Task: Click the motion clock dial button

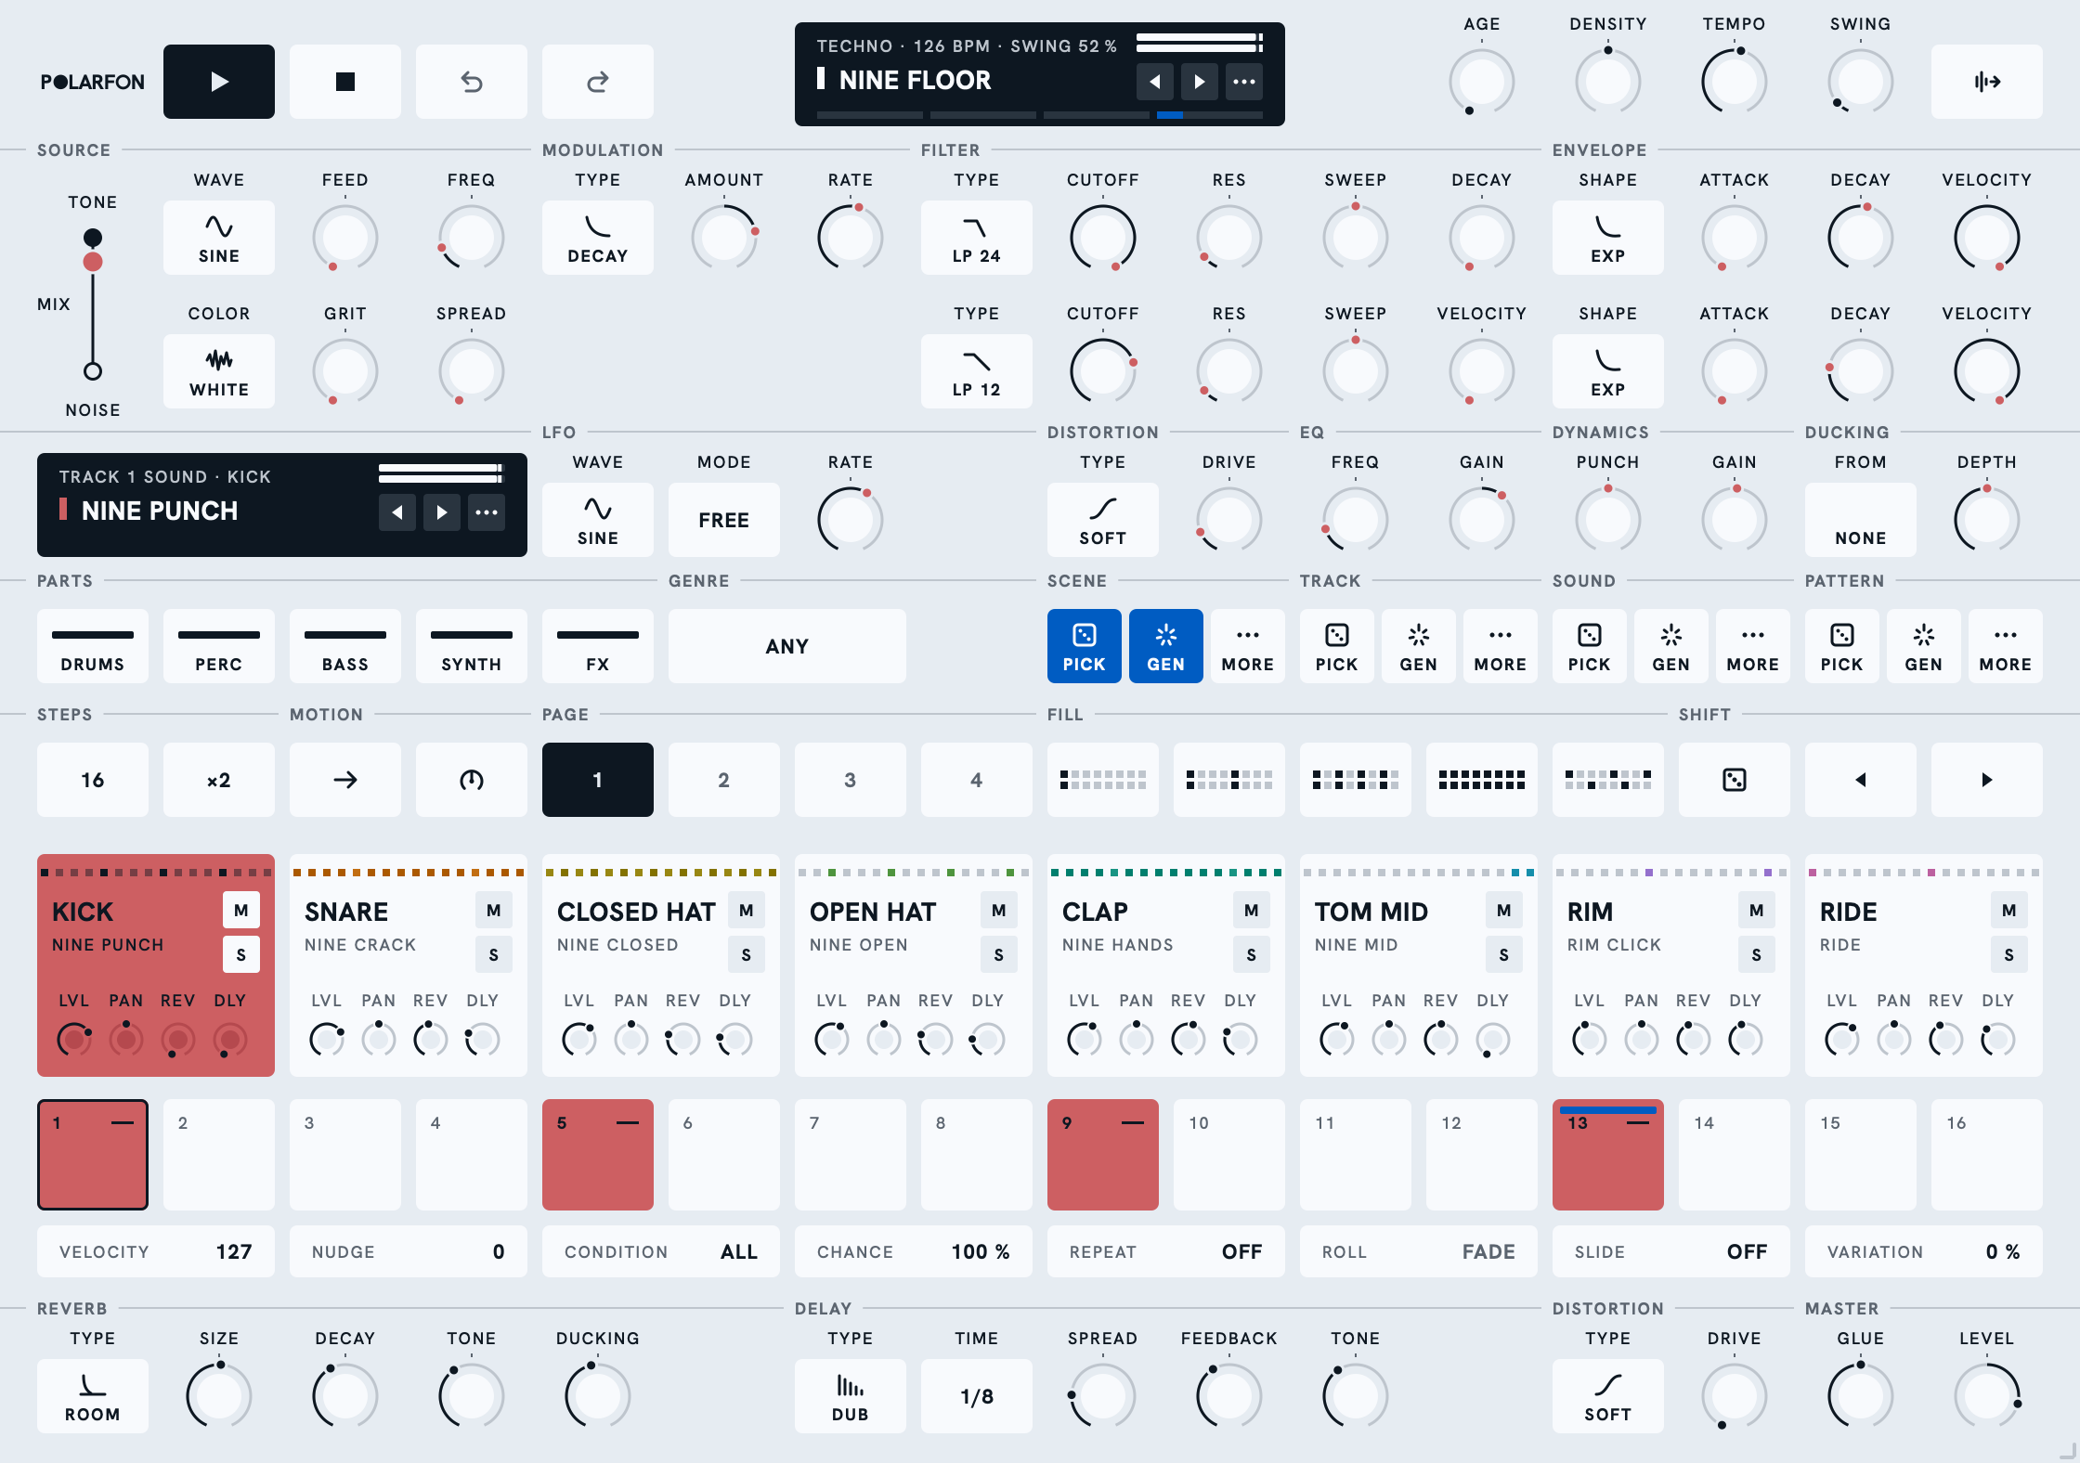Action: (x=472, y=780)
